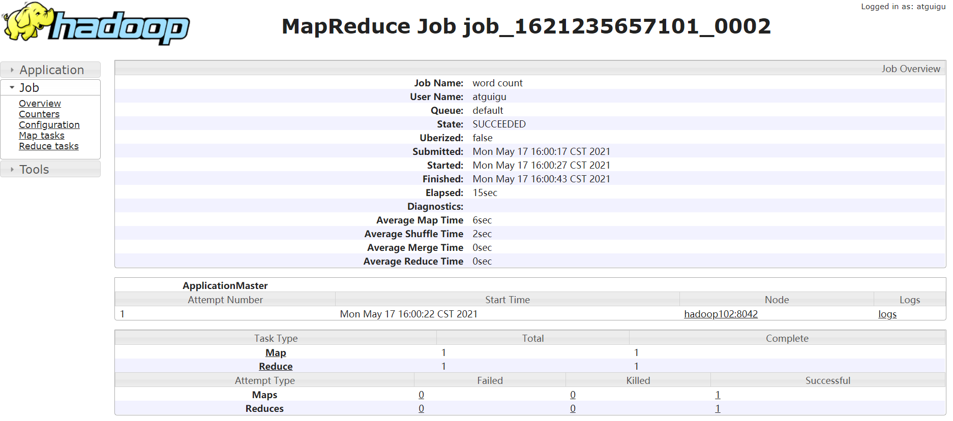Click the Attempt Number column header

coord(225,300)
